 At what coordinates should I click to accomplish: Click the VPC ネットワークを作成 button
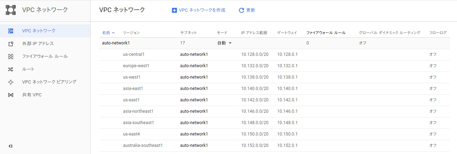pyautogui.click(x=199, y=10)
